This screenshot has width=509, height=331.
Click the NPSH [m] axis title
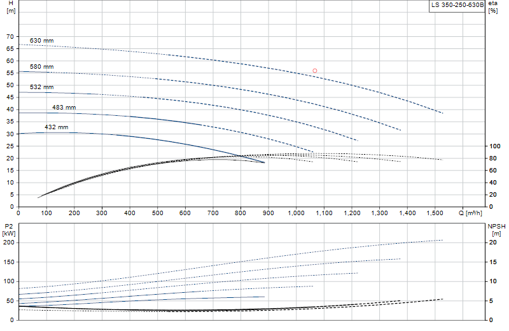[x=496, y=230]
